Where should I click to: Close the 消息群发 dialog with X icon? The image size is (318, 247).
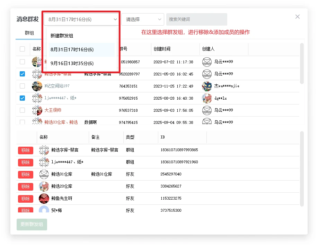pyautogui.click(x=297, y=17)
